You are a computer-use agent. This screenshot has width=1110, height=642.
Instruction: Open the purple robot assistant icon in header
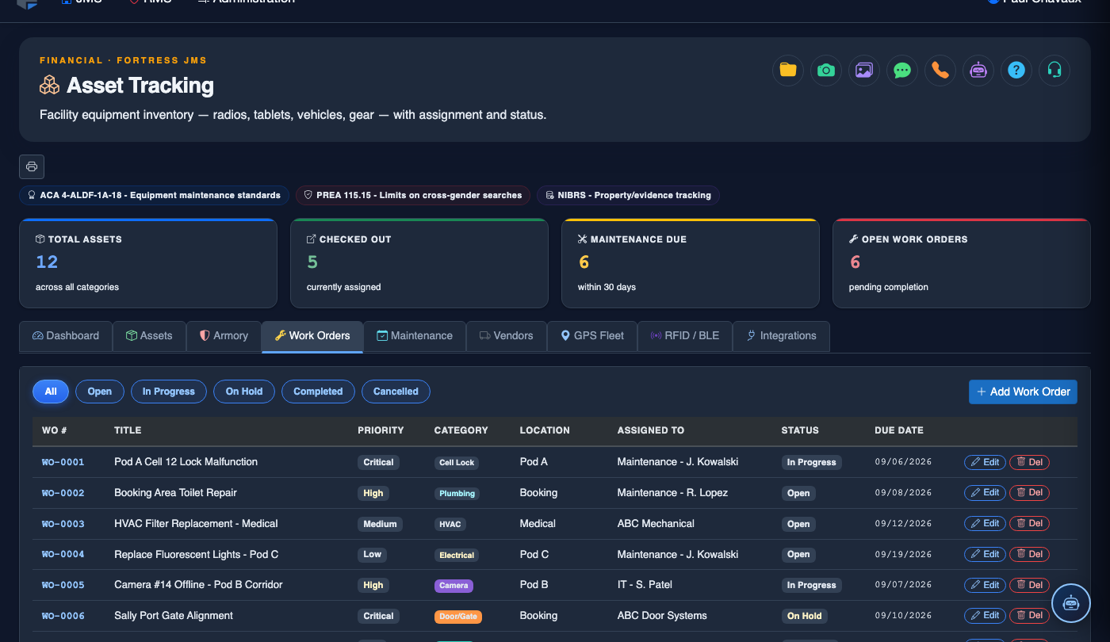978,71
